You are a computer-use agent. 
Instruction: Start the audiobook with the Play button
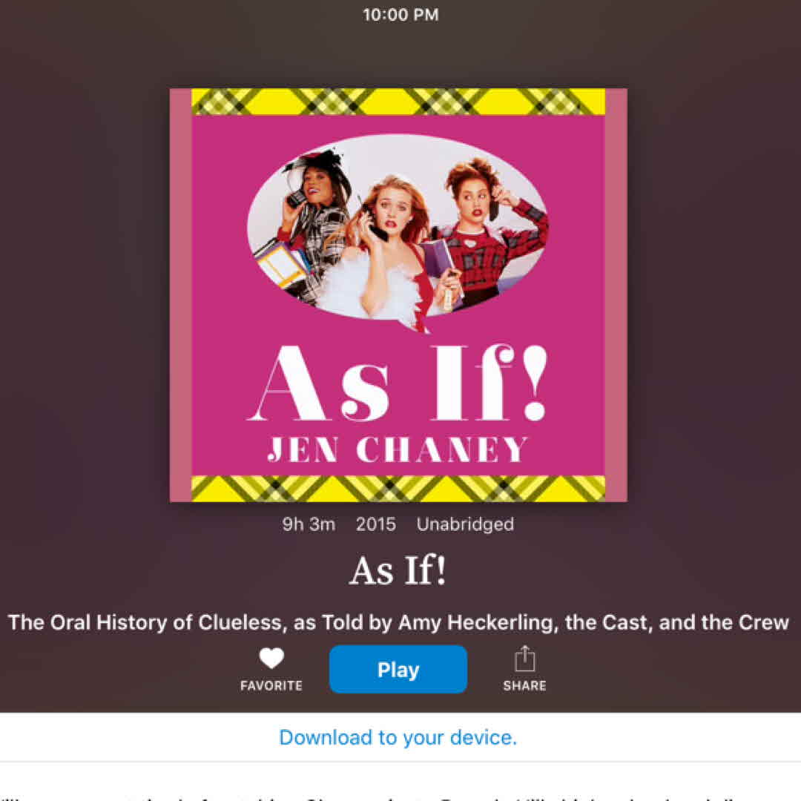coord(398,669)
